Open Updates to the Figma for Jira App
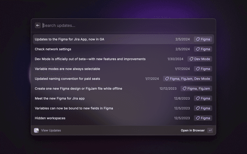 (69, 39)
